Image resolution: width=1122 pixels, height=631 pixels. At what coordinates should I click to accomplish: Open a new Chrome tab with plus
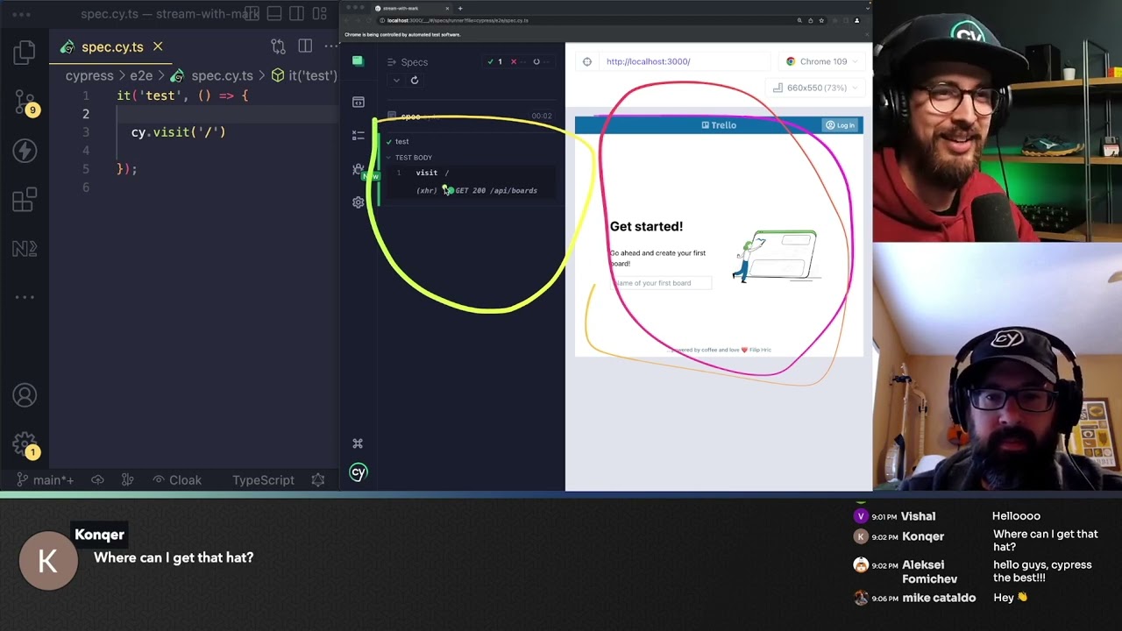click(460, 8)
